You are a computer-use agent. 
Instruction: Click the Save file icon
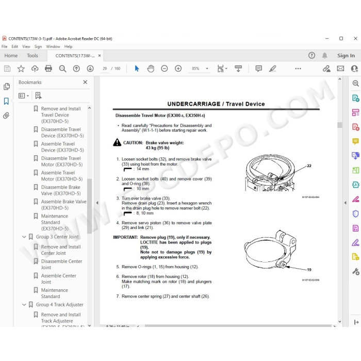click(7, 69)
